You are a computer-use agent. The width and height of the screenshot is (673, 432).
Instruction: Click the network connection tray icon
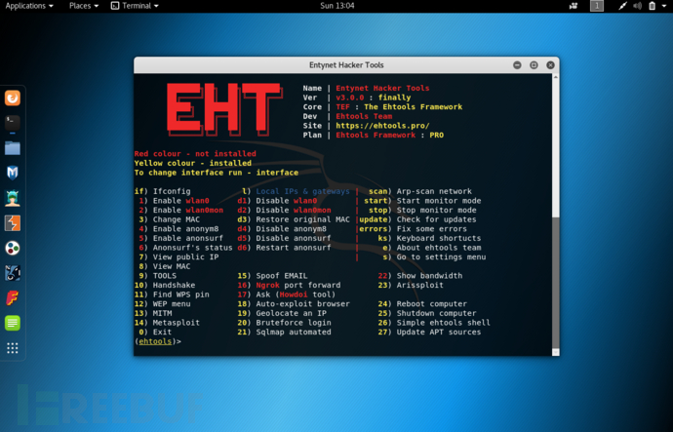pos(622,6)
